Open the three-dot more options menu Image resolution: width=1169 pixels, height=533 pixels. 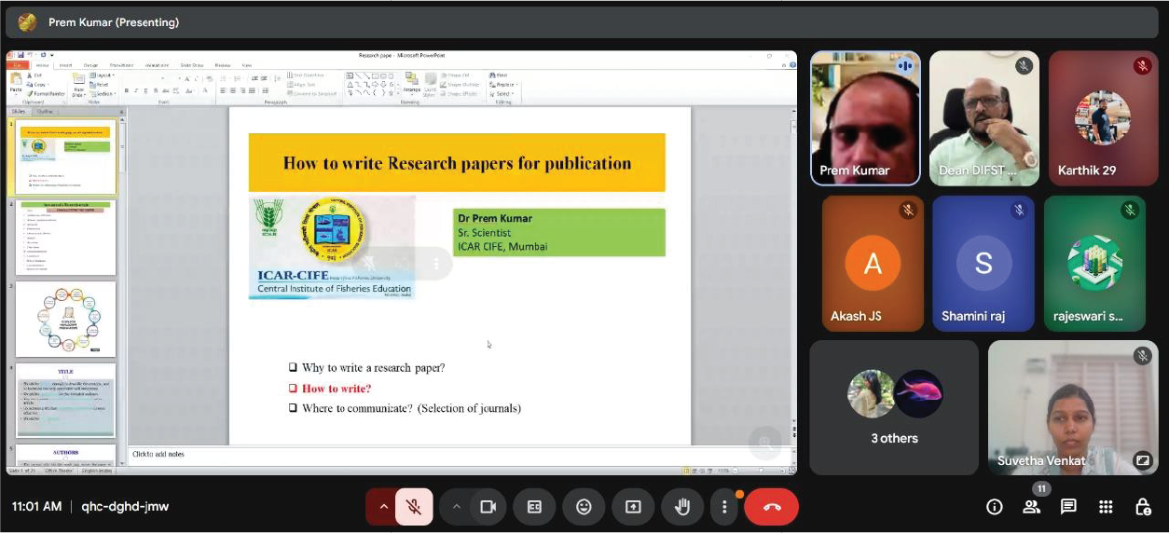pyautogui.click(x=724, y=507)
